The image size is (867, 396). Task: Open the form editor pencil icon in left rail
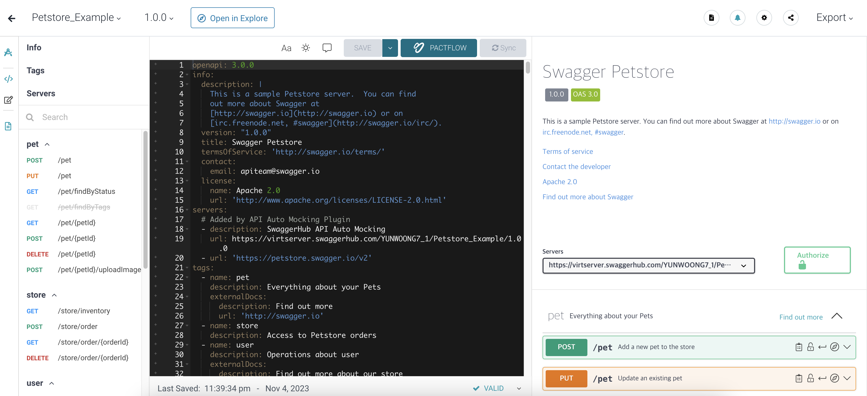pos(8,100)
